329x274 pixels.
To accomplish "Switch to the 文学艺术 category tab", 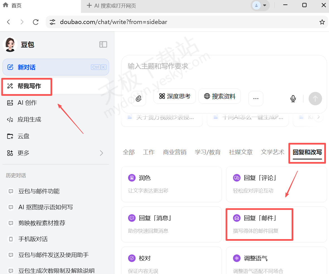I will pos(272,152).
